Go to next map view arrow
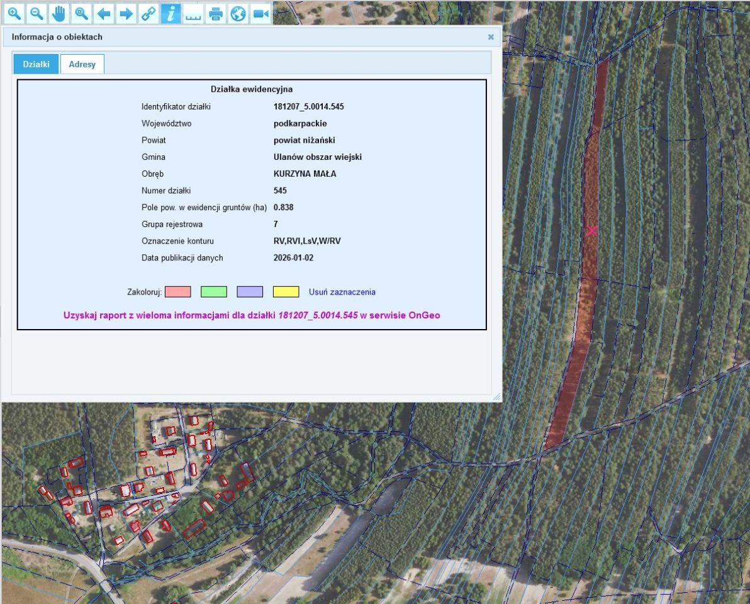 coord(126,13)
